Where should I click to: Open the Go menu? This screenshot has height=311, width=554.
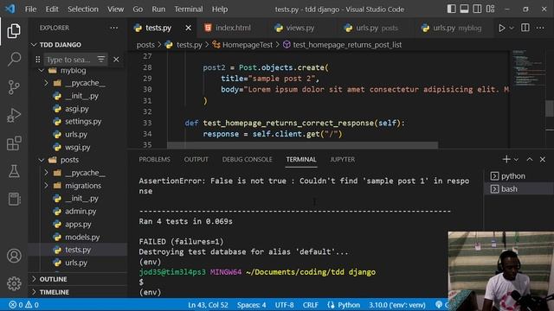(x=138, y=10)
